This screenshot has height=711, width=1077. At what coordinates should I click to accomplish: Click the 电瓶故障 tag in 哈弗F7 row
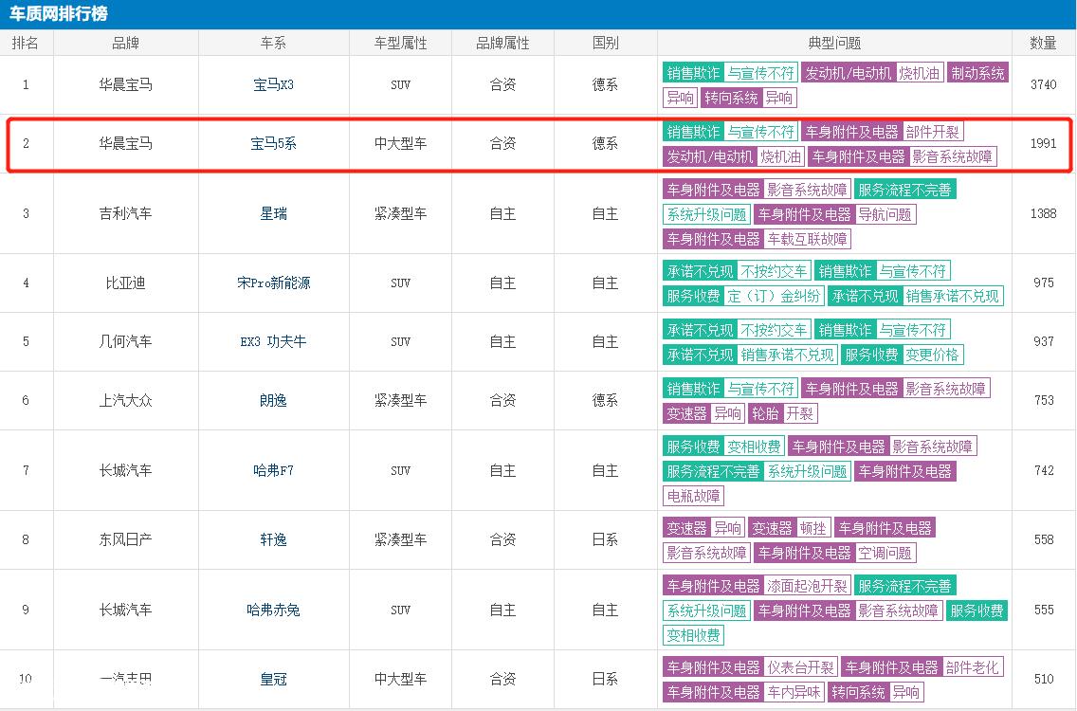tap(693, 496)
